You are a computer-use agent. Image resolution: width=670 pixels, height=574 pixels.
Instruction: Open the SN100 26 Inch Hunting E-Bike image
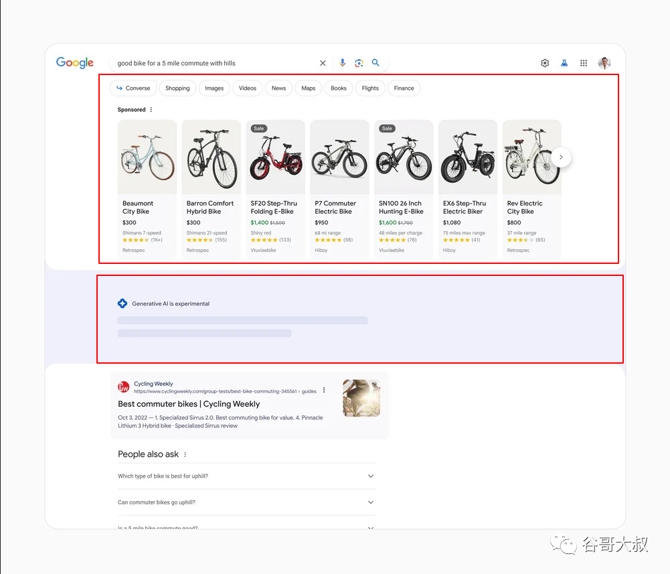(x=404, y=157)
